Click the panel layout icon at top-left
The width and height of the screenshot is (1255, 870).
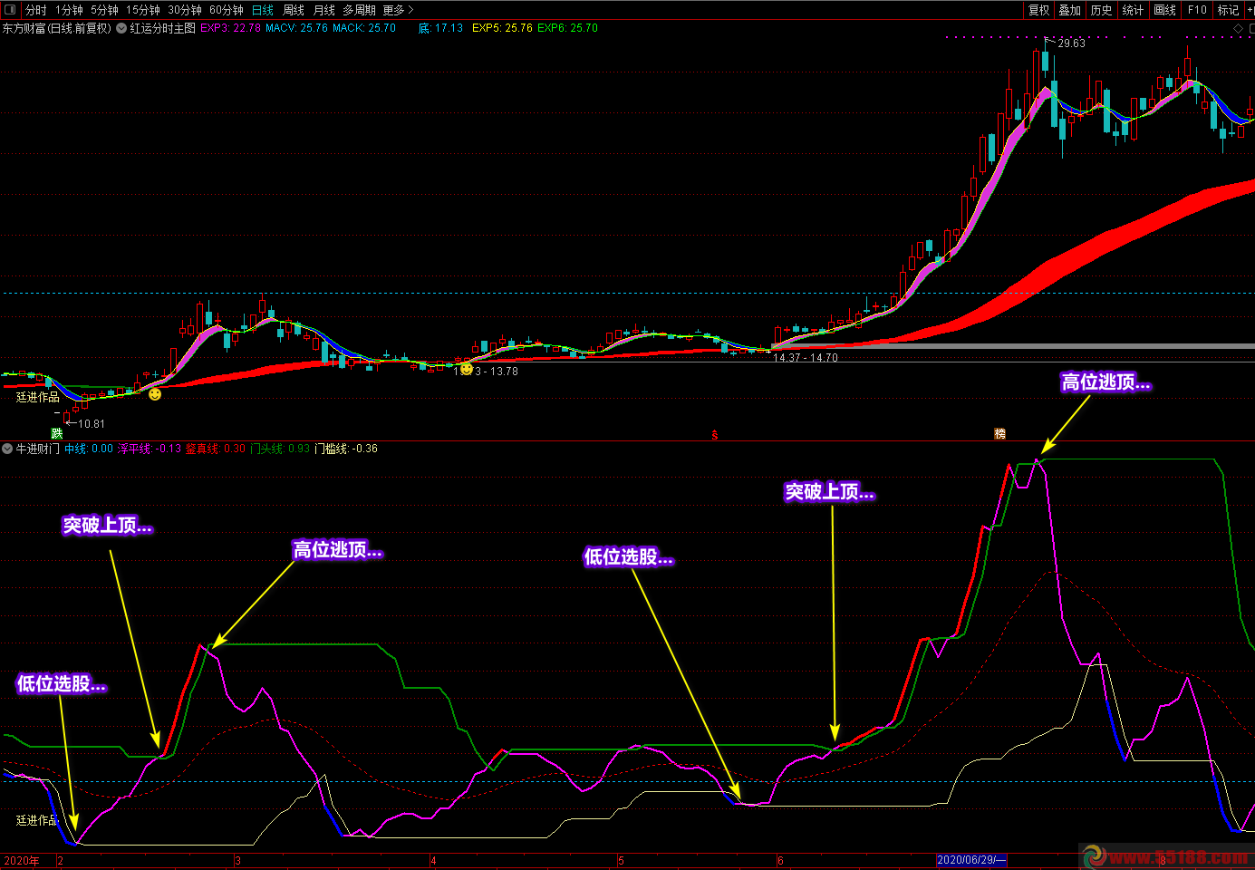pyautogui.click(x=10, y=10)
